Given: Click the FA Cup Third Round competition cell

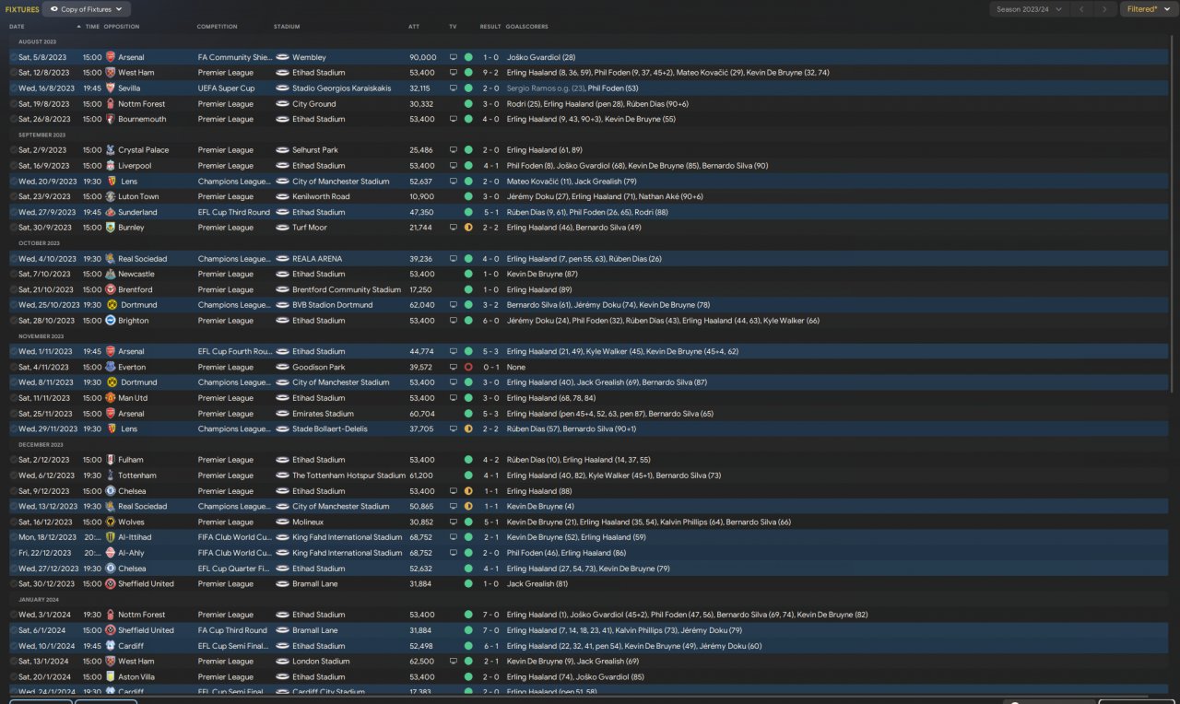Looking at the screenshot, I should point(233,630).
